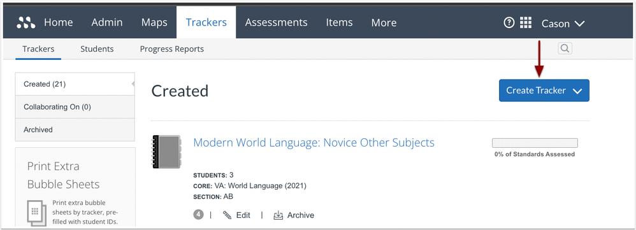Open the More navigation menu
The width and height of the screenshot is (636, 230).
point(384,23)
